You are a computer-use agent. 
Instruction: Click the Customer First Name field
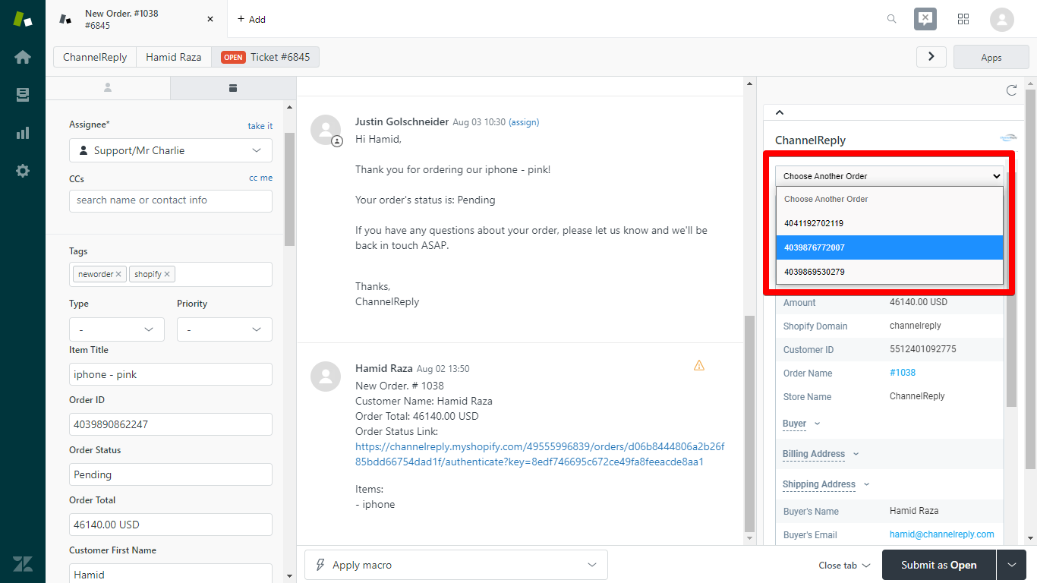point(171,573)
